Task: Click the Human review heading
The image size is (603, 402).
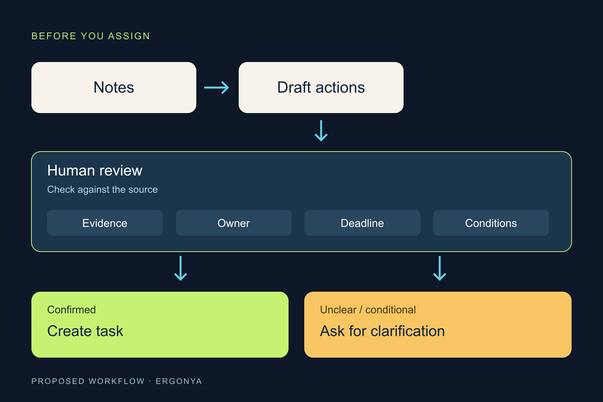Action: 95,171
